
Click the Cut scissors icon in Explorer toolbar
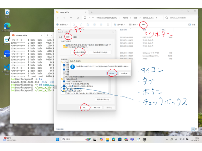[74, 25]
